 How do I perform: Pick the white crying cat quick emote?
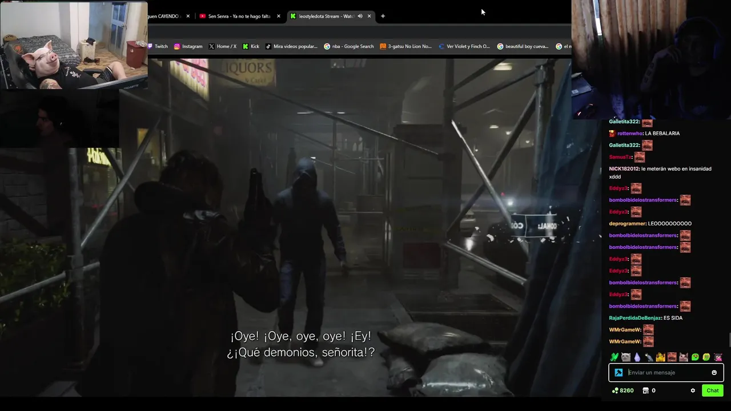click(x=626, y=357)
